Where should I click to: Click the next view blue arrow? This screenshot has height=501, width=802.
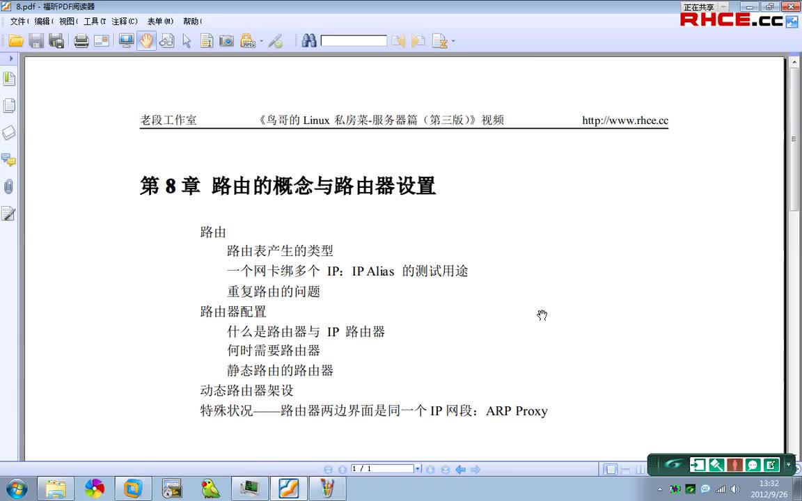pyautogui.click(x=475, y=469)
